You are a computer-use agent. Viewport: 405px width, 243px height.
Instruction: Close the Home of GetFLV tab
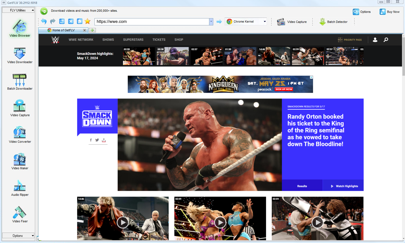(84, 30)
